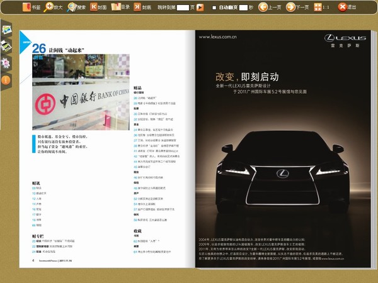
Task: Exit the reader with 退出
Action: pyautogui.click(x=347, y=7)
